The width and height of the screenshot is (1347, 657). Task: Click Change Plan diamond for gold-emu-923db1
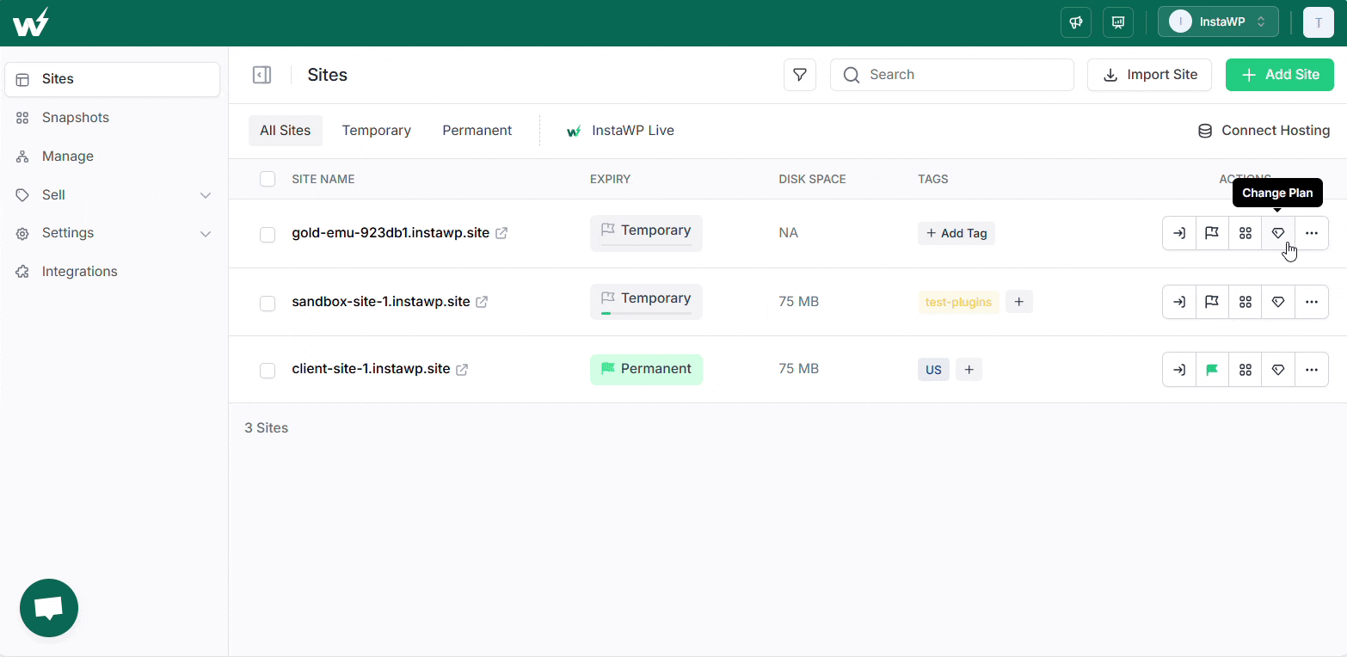click(x=1278, y=233)
